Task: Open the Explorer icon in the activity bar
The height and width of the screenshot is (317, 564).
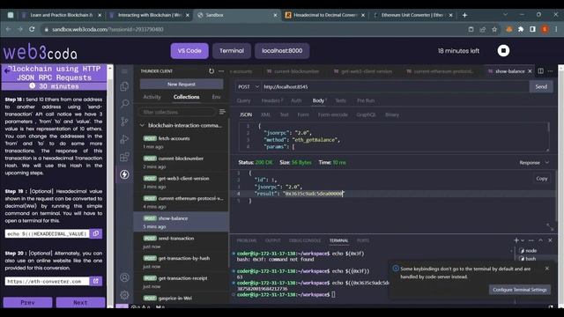Action: pyautogui.click(x=124, y=86)
